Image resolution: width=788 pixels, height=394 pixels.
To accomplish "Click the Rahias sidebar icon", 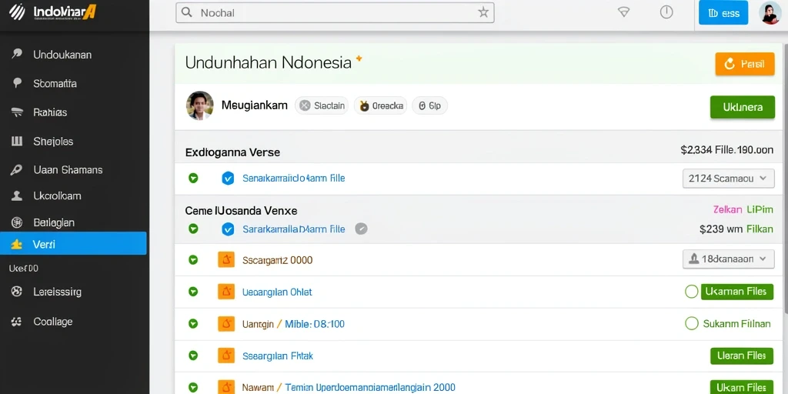I will click(x=17, y=112).
